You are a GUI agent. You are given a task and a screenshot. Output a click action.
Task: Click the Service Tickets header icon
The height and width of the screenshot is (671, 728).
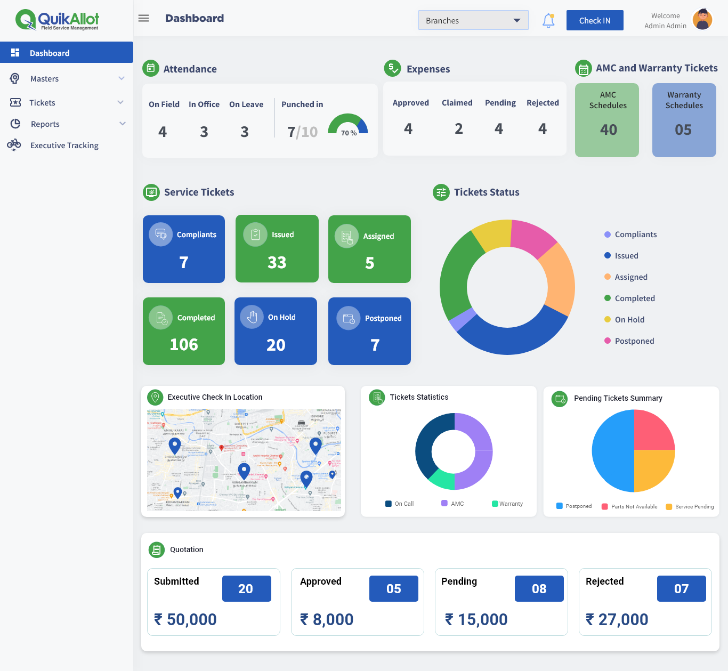point(151,192)
